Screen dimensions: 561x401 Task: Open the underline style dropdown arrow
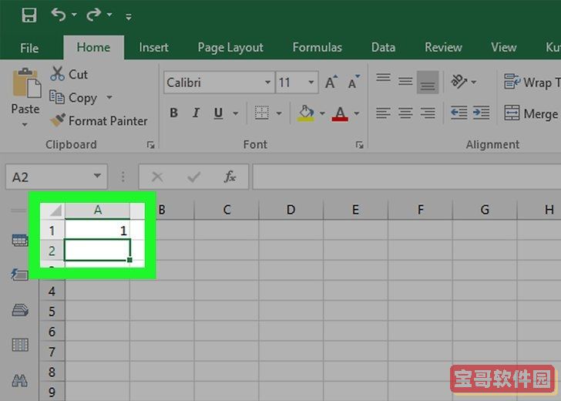pyautogui.click(x=236, y=113)
